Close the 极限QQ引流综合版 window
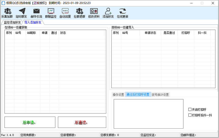219x138 pixels. coord(213,3)
